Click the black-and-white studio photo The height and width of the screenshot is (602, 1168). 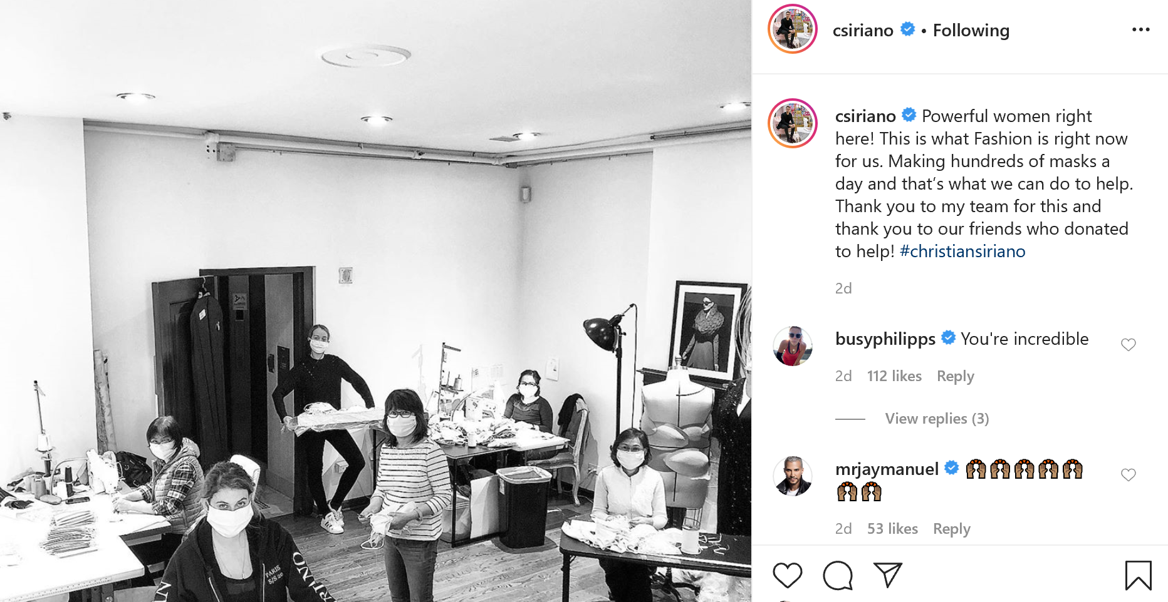pyautogui.click(x=375, y=301)
